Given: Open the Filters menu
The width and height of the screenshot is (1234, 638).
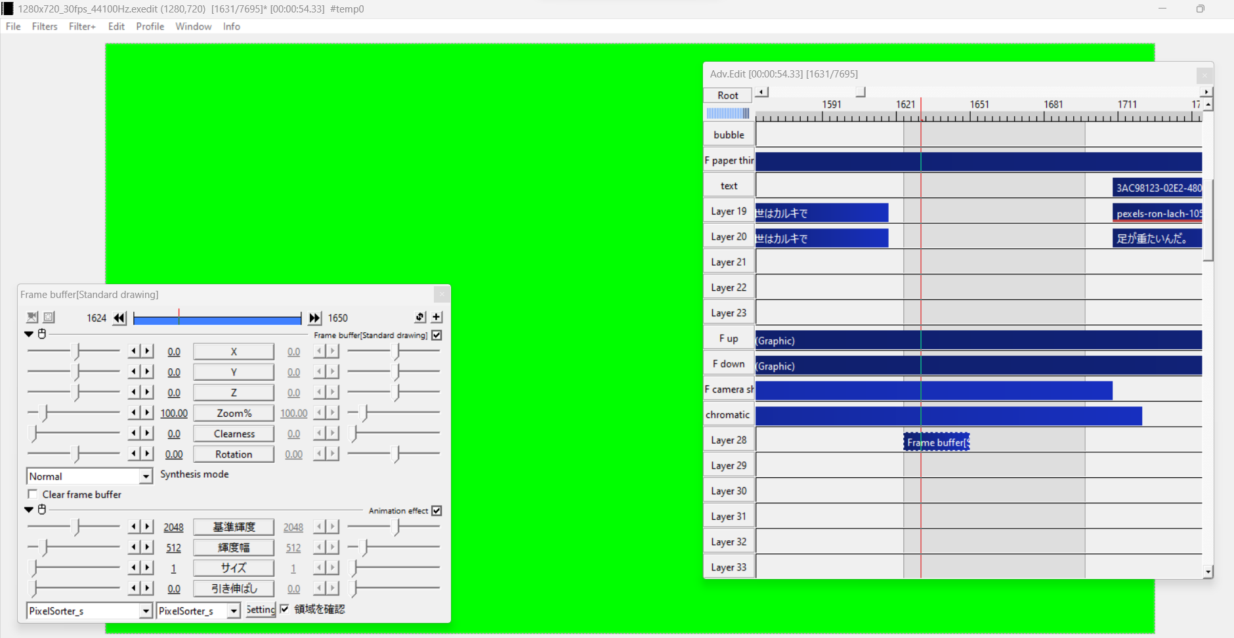Looking at the screenshot, I should [45, 26].
